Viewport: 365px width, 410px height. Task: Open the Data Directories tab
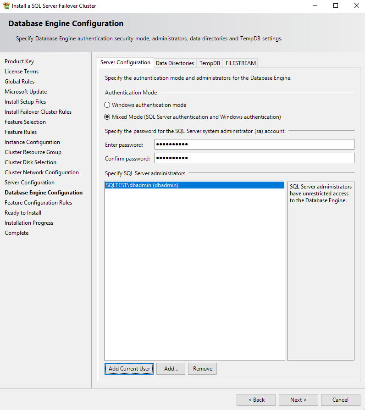pyautogui.click(x=175, y=63)
